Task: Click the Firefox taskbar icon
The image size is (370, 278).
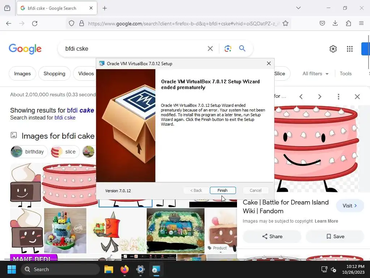Action: [125, 269]
